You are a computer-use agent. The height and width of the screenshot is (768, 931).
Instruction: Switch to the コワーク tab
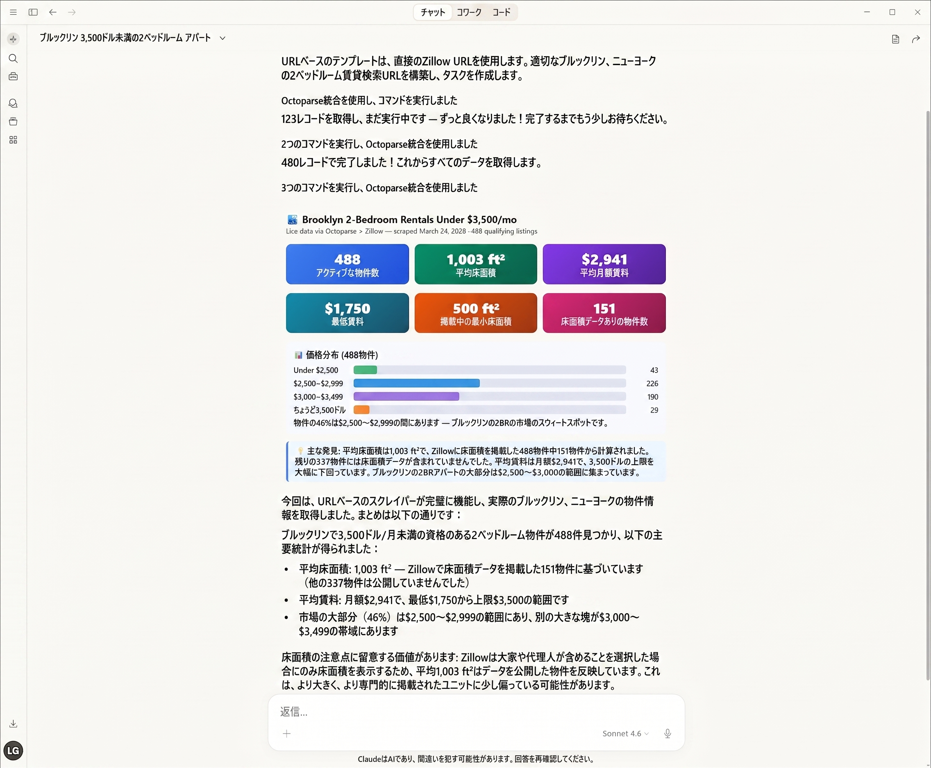click(x=469, y=12)
